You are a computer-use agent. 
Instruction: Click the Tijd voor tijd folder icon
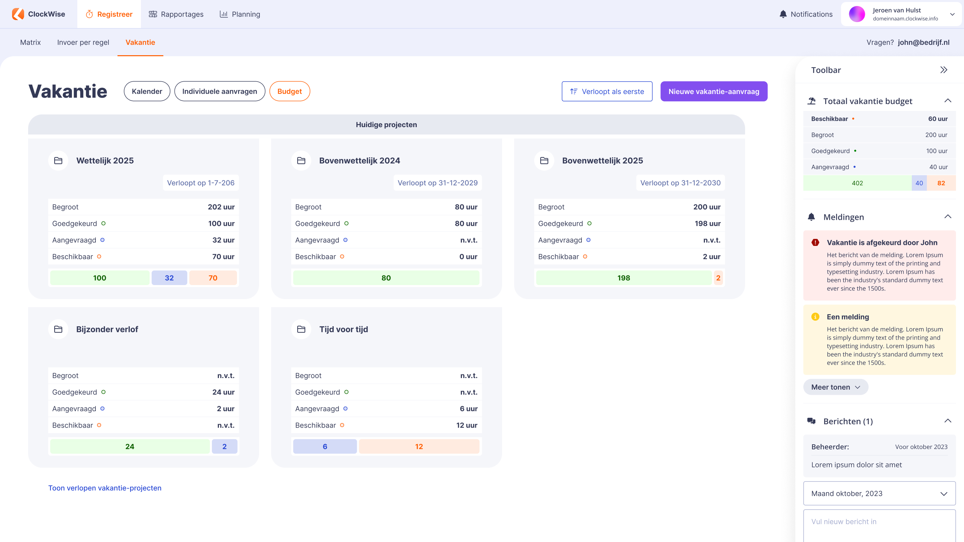point(301,329)
